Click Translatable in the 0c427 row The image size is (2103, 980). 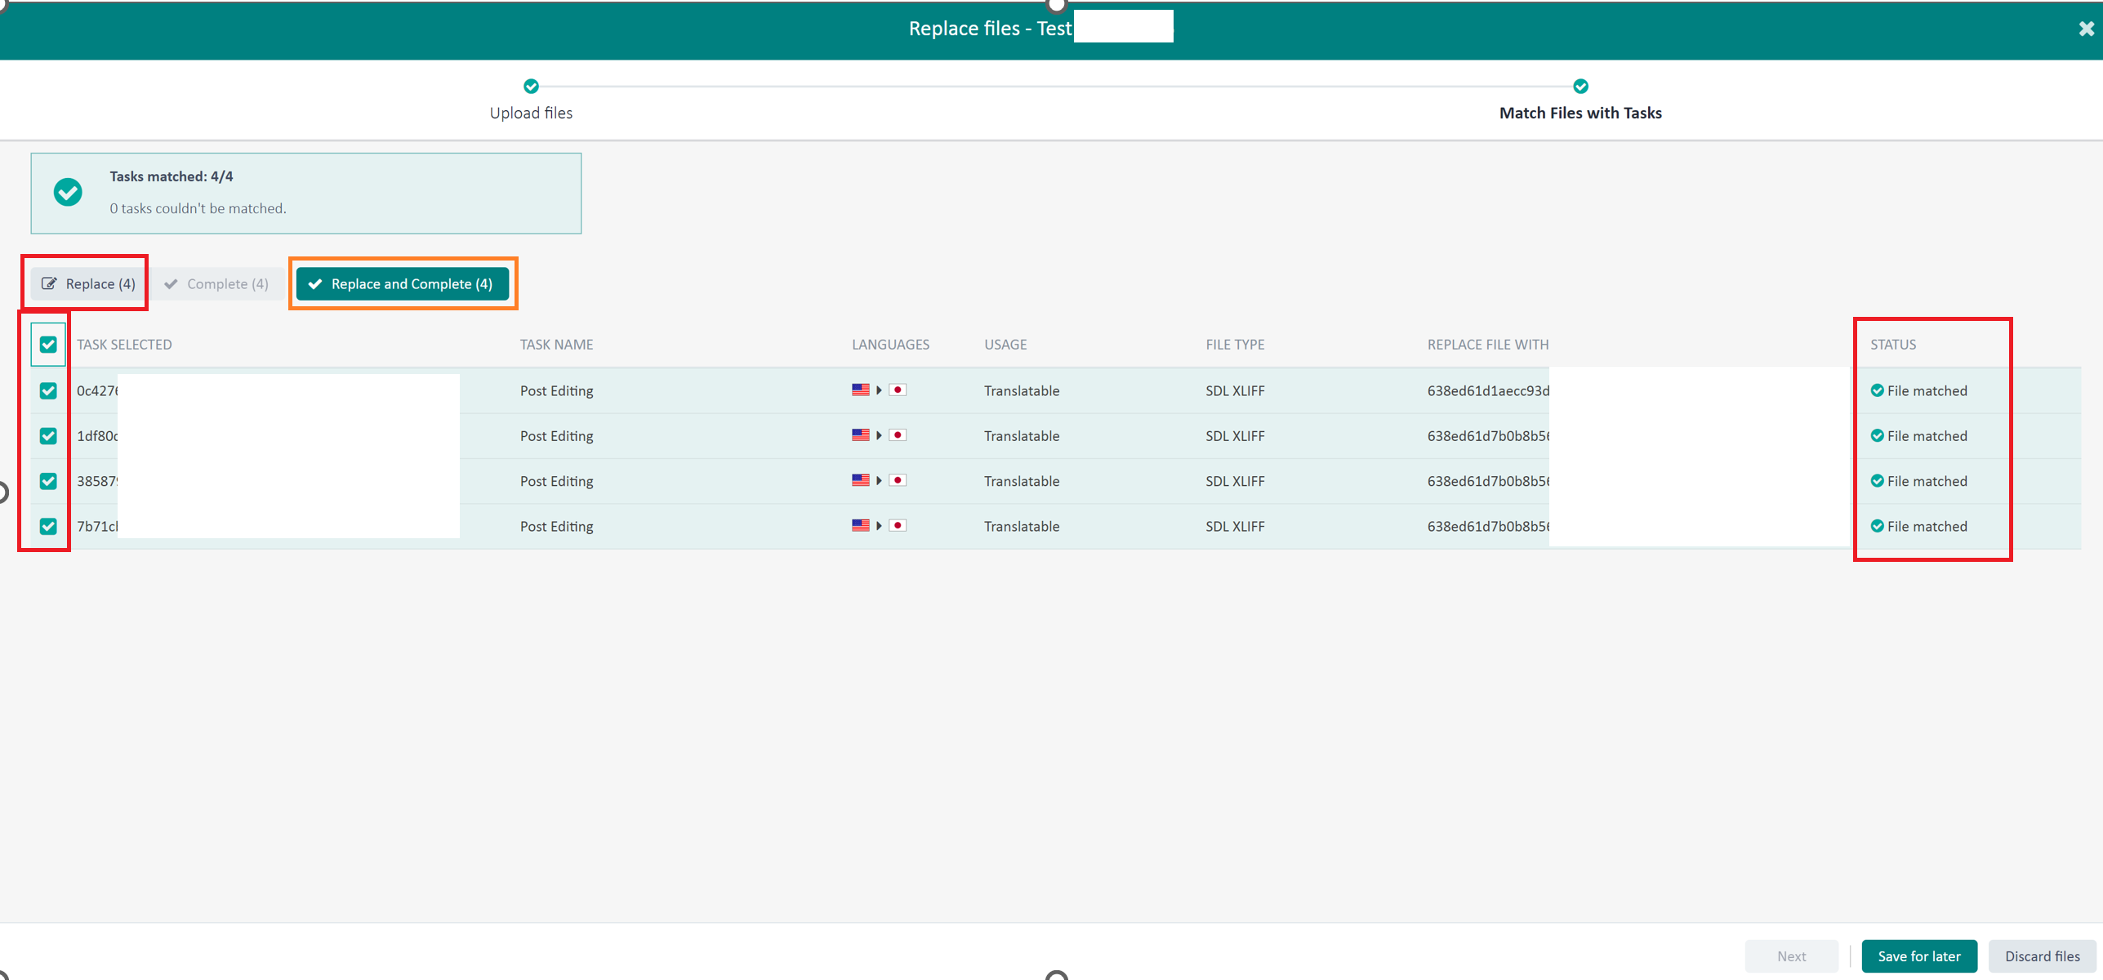pyautogui.click(x=1021, y=390)
